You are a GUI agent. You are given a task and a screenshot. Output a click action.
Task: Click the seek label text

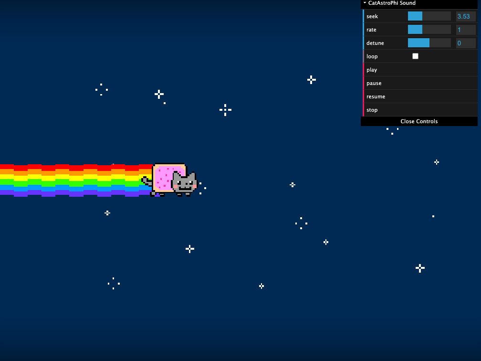coord(372,16)
